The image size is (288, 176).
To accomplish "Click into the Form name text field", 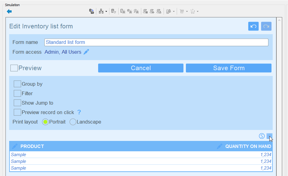I will 156,42.
